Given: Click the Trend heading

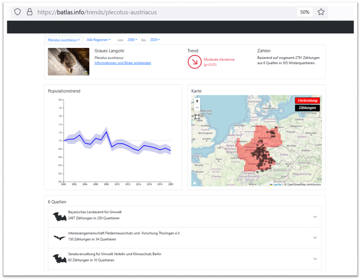Looking at the screenshot, I should tap(193, 51).
